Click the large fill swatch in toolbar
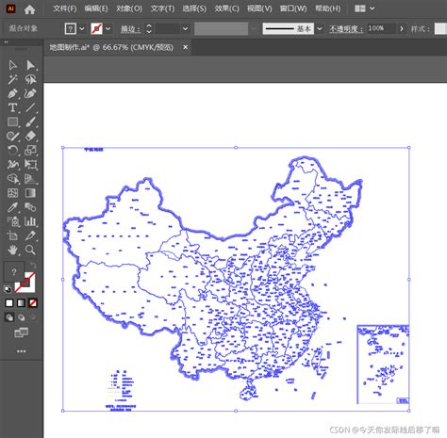The image size is (447, 438). pyautogui.click(x=14, y=271)
